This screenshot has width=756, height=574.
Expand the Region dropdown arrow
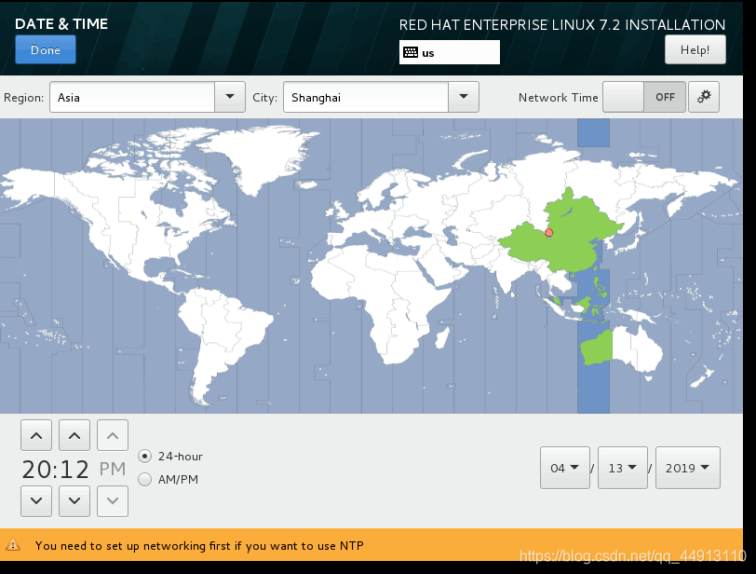230,97
